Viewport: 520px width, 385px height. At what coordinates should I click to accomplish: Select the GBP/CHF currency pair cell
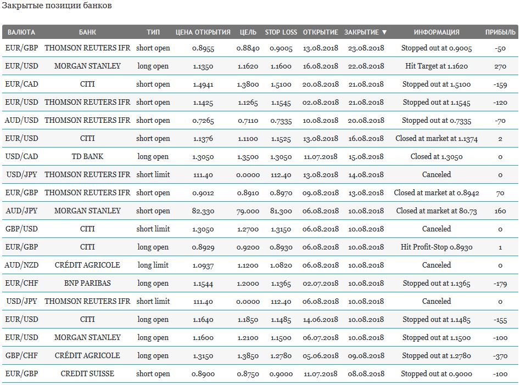(x=21, y=355)
